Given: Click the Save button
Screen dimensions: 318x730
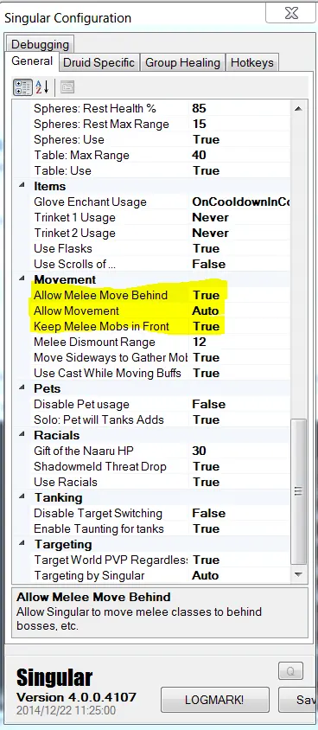Looking at the screenshot, I should (298, 700).
